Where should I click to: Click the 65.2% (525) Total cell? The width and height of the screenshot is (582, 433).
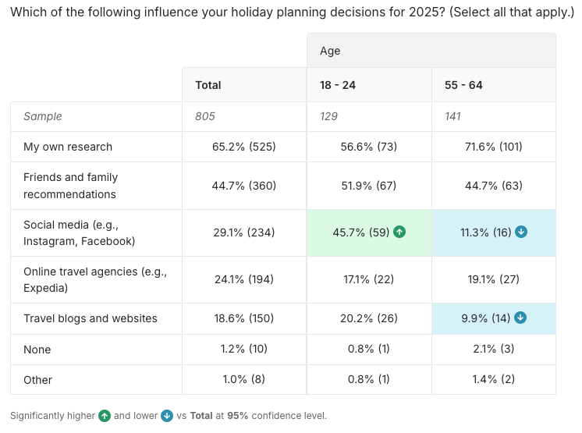(x=243, y=147)
